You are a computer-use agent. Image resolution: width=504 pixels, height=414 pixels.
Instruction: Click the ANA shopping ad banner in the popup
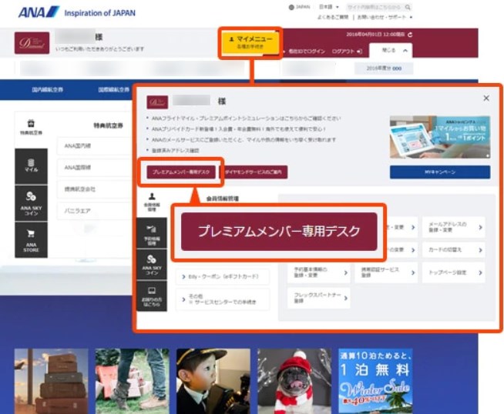440,137
